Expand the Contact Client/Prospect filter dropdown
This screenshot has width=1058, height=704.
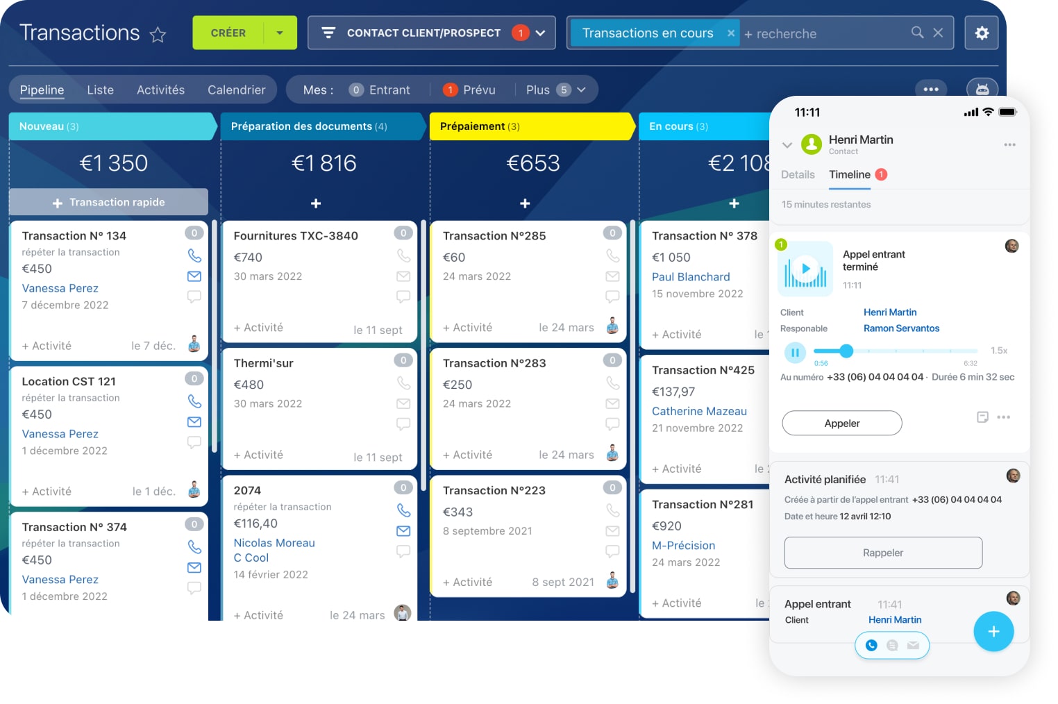[x=540, y=33]
